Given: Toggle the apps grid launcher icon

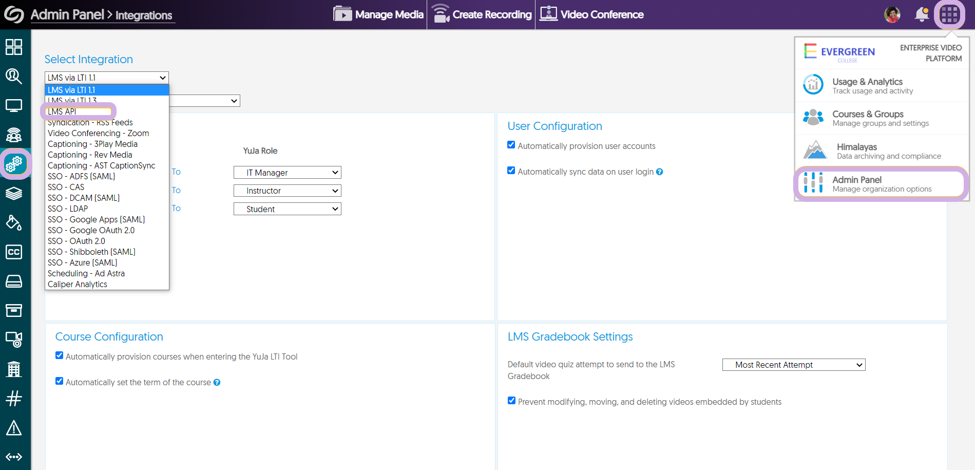Looking at the screenshot, I should pyautogui.click(x=949, y=14).
